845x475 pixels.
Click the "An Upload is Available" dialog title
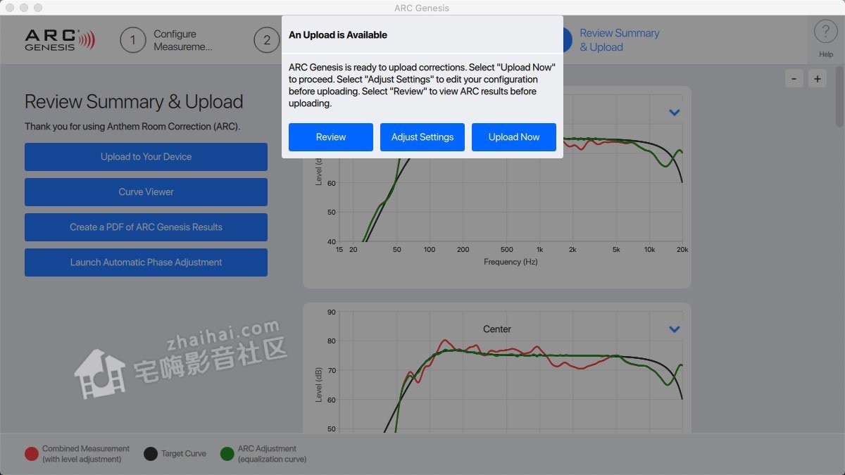click(338, 35)
